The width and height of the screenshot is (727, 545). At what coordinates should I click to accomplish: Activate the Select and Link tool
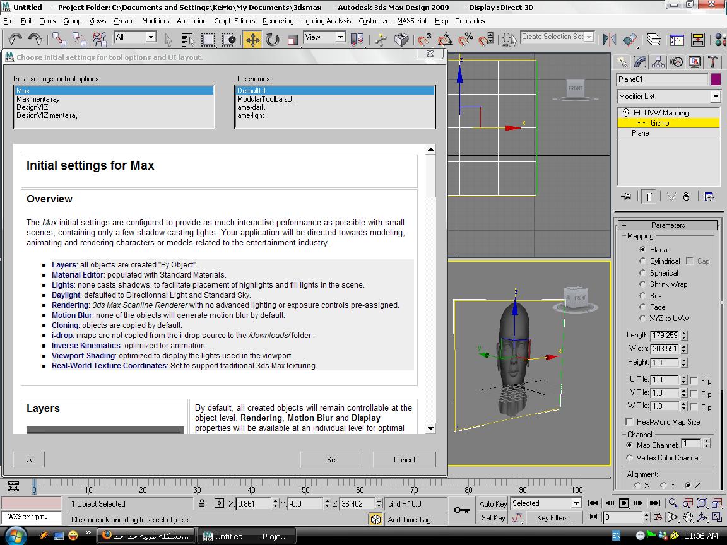(59, 39)
